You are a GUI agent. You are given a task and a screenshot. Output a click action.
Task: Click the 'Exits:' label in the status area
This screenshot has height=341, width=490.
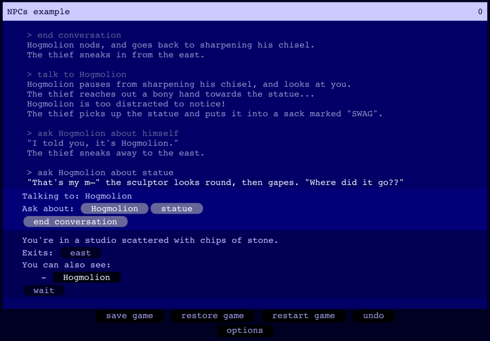tap(37, 252)
